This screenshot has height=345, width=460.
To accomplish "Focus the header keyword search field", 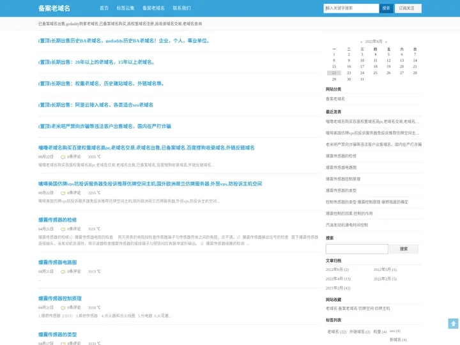I will coord(351,8).
